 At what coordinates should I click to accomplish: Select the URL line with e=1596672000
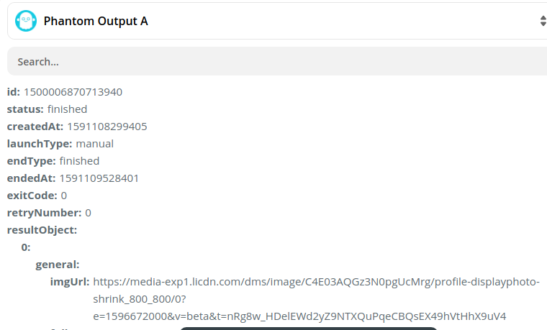point(299,316)
